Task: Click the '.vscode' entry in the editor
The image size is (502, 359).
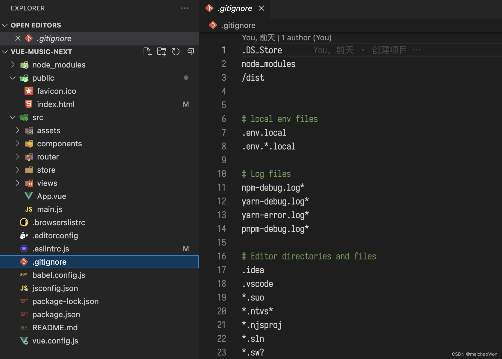Action: click(x=257, y=284)
